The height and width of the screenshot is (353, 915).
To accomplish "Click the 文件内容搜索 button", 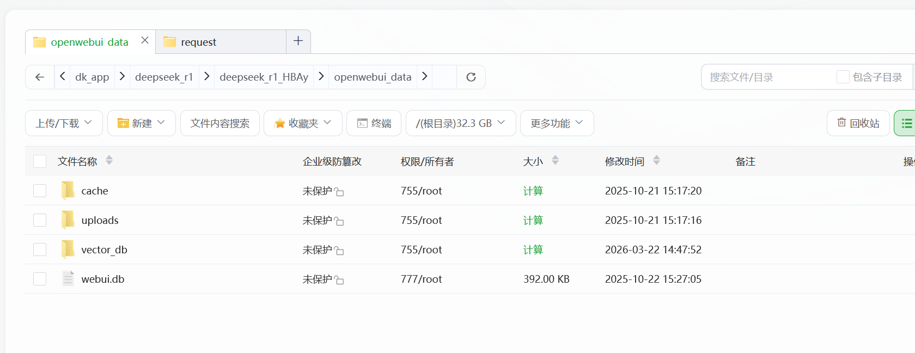I will (220, 123).
